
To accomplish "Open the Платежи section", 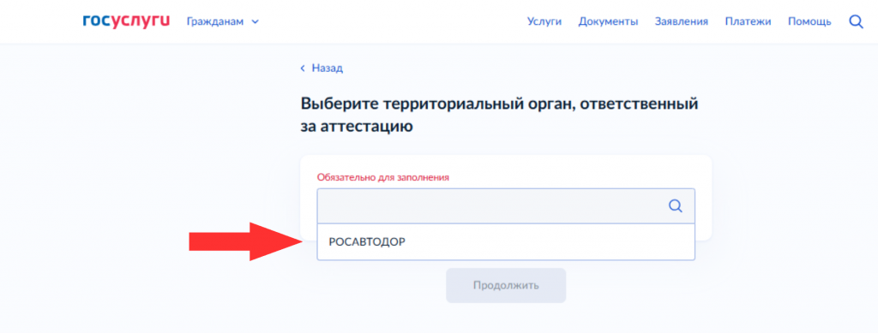I will (x=748, y=21).
